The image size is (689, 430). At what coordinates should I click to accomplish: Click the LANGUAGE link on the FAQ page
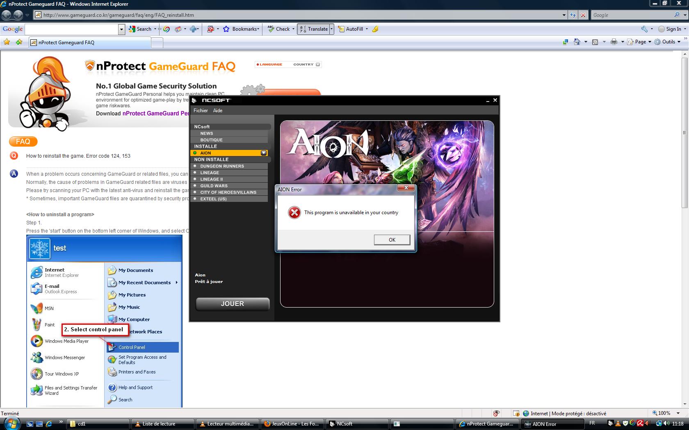click(269, 64)
